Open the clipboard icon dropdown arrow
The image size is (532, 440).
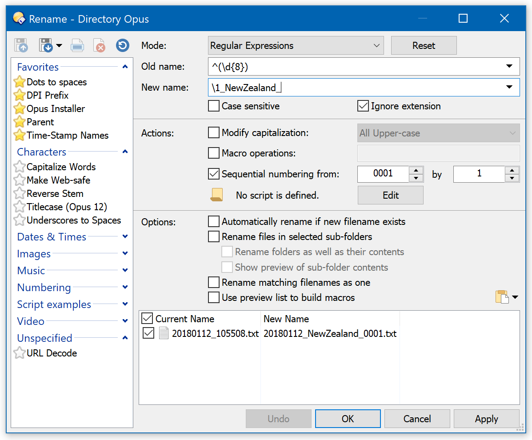515,297
